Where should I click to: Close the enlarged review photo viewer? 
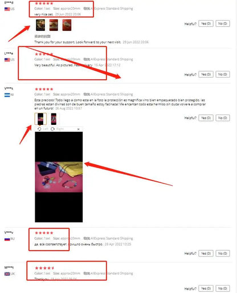[79, 129]
